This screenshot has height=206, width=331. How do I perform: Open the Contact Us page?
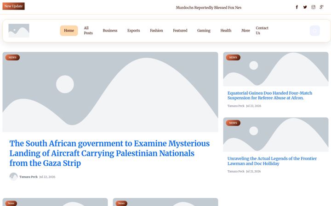[x=262, y=31]
